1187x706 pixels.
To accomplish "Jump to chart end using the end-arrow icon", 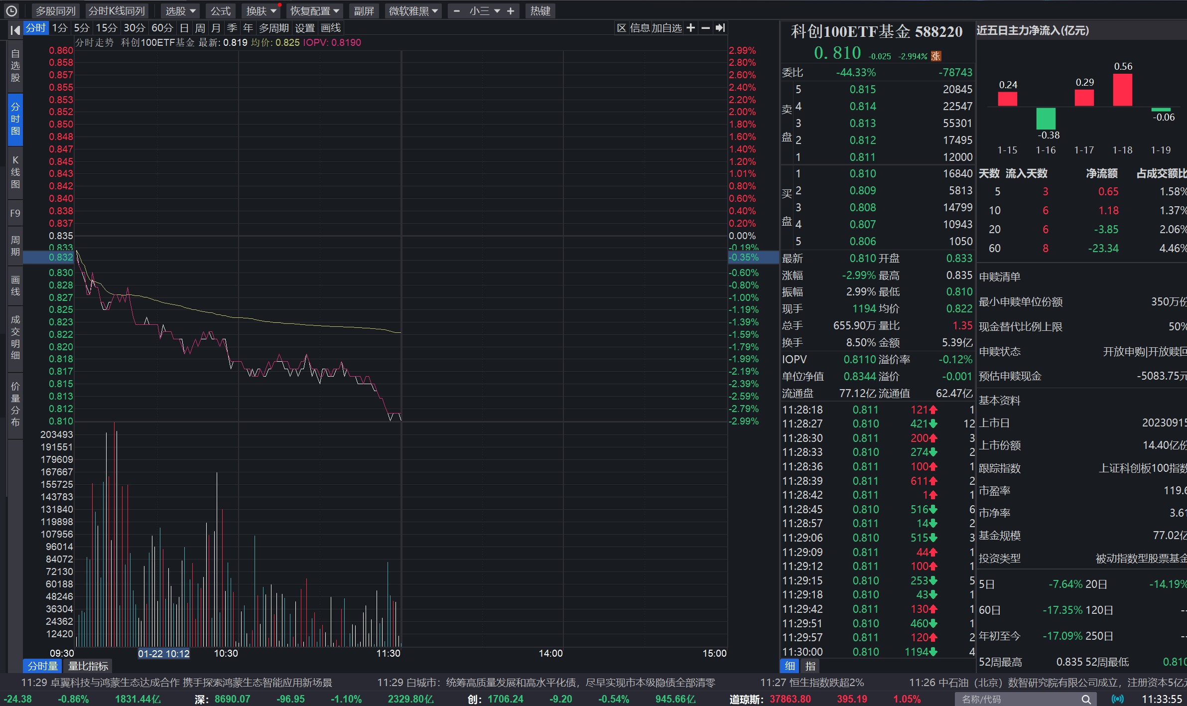I will coord(721,28).
